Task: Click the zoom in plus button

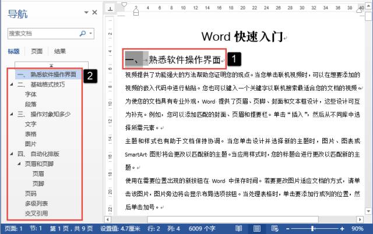Action: click(342, 229)
